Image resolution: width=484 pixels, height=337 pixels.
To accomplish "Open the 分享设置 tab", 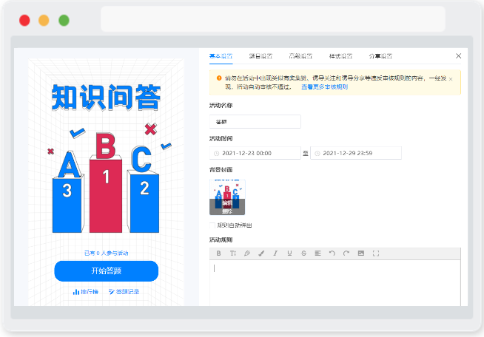I will (x=380, y=56).
